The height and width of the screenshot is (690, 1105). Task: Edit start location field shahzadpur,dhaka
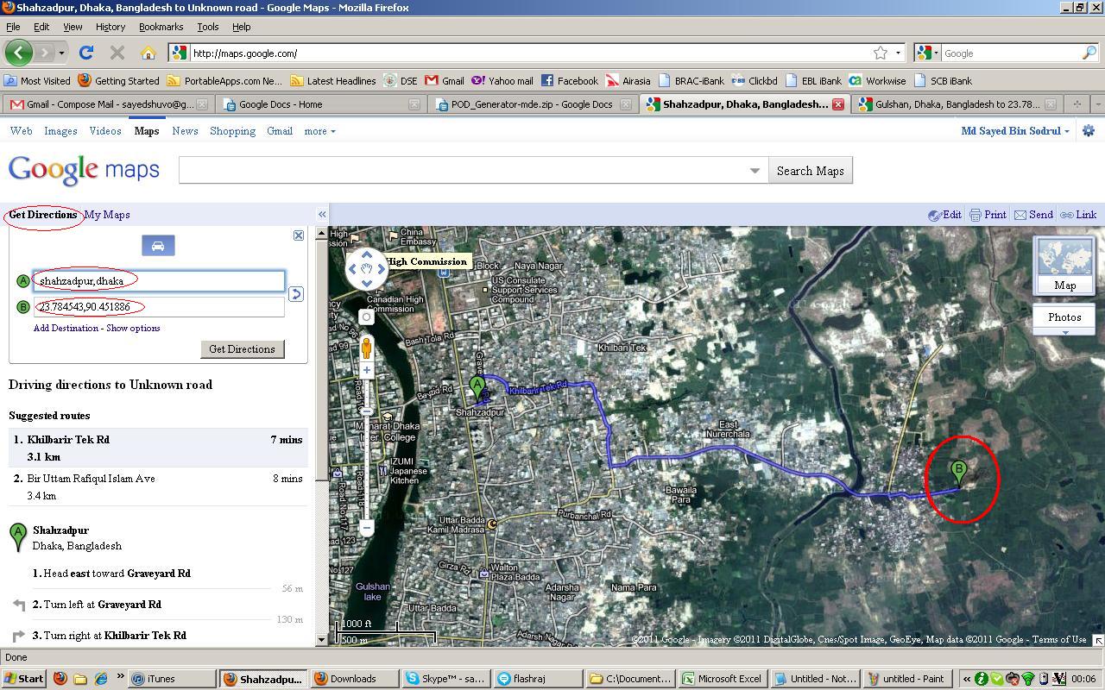point(159,280)
